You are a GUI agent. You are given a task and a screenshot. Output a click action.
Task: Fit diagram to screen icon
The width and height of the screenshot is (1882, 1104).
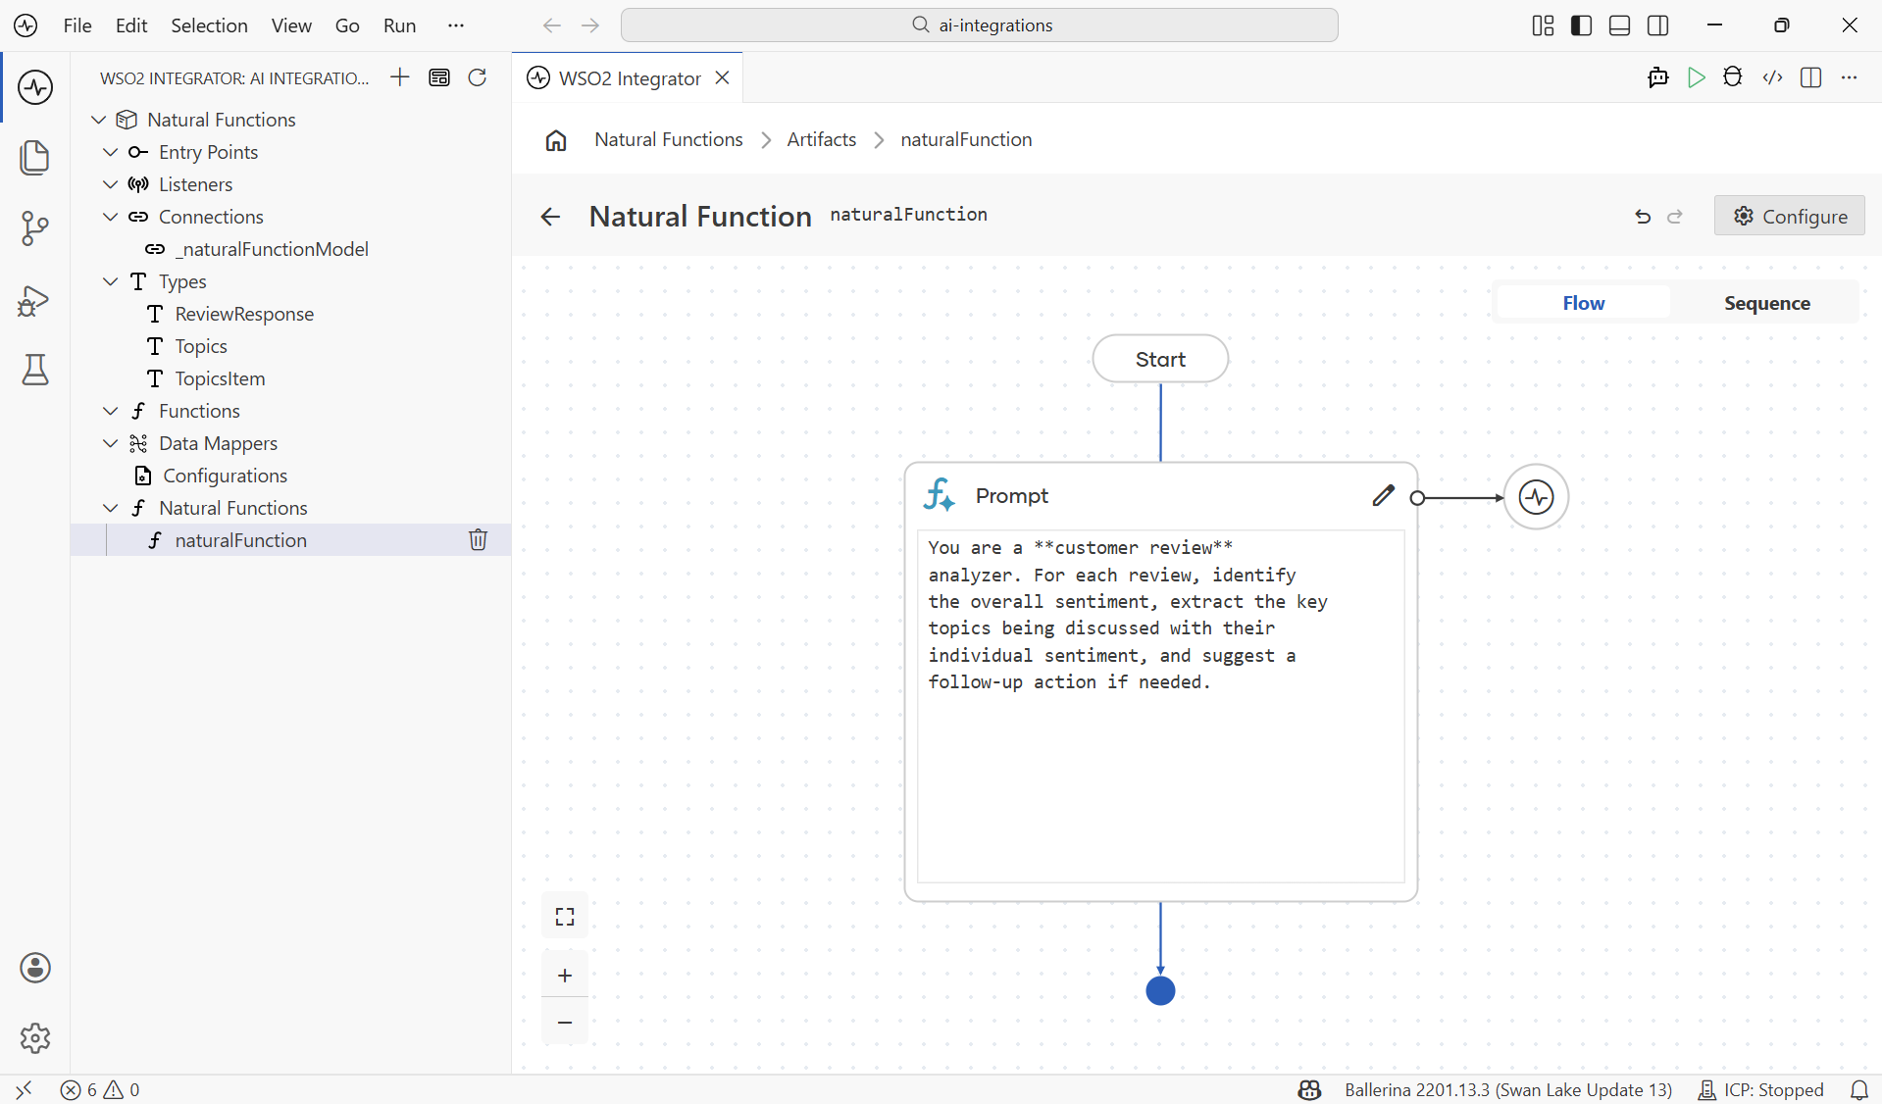click(x=565, y=917)
